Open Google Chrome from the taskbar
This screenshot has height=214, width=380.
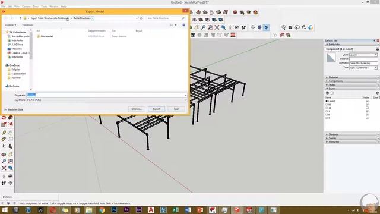(x=102, y=210)
